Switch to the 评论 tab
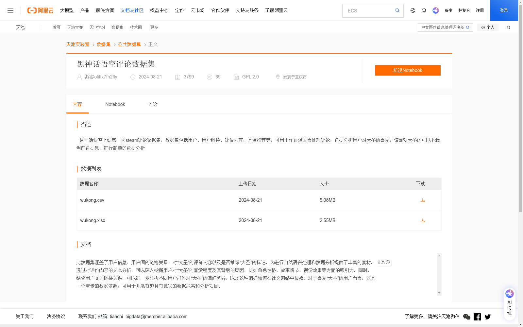523x327 pixels. [153, 104]
